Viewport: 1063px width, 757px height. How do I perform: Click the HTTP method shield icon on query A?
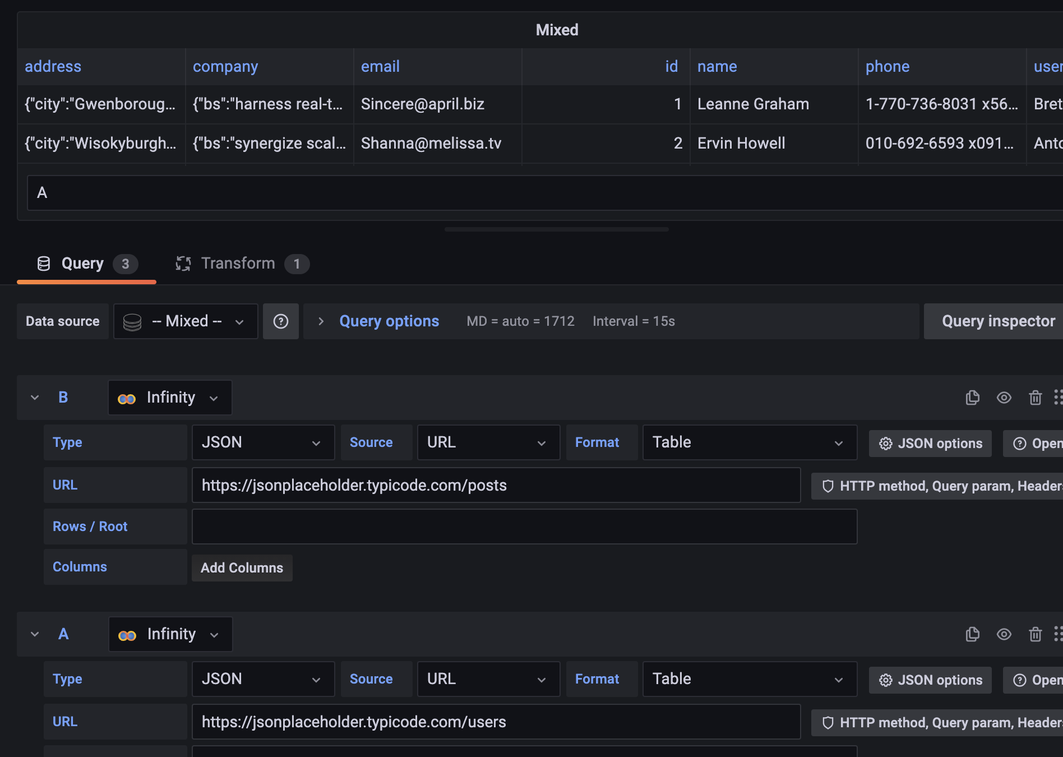[x=828, y=722]
